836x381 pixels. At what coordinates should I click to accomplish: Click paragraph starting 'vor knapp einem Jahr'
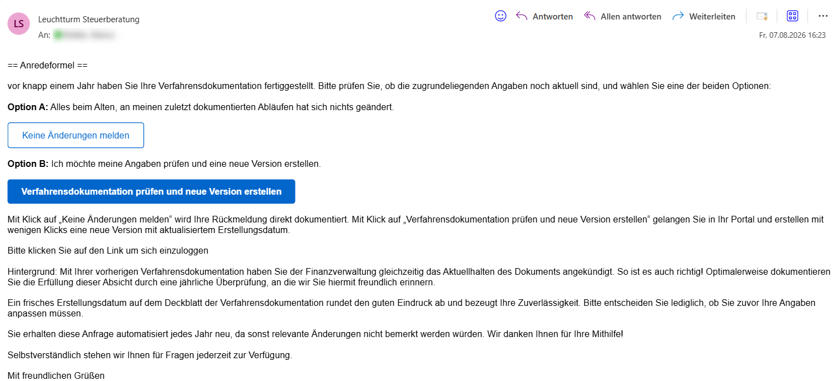(x=390, y=86)
